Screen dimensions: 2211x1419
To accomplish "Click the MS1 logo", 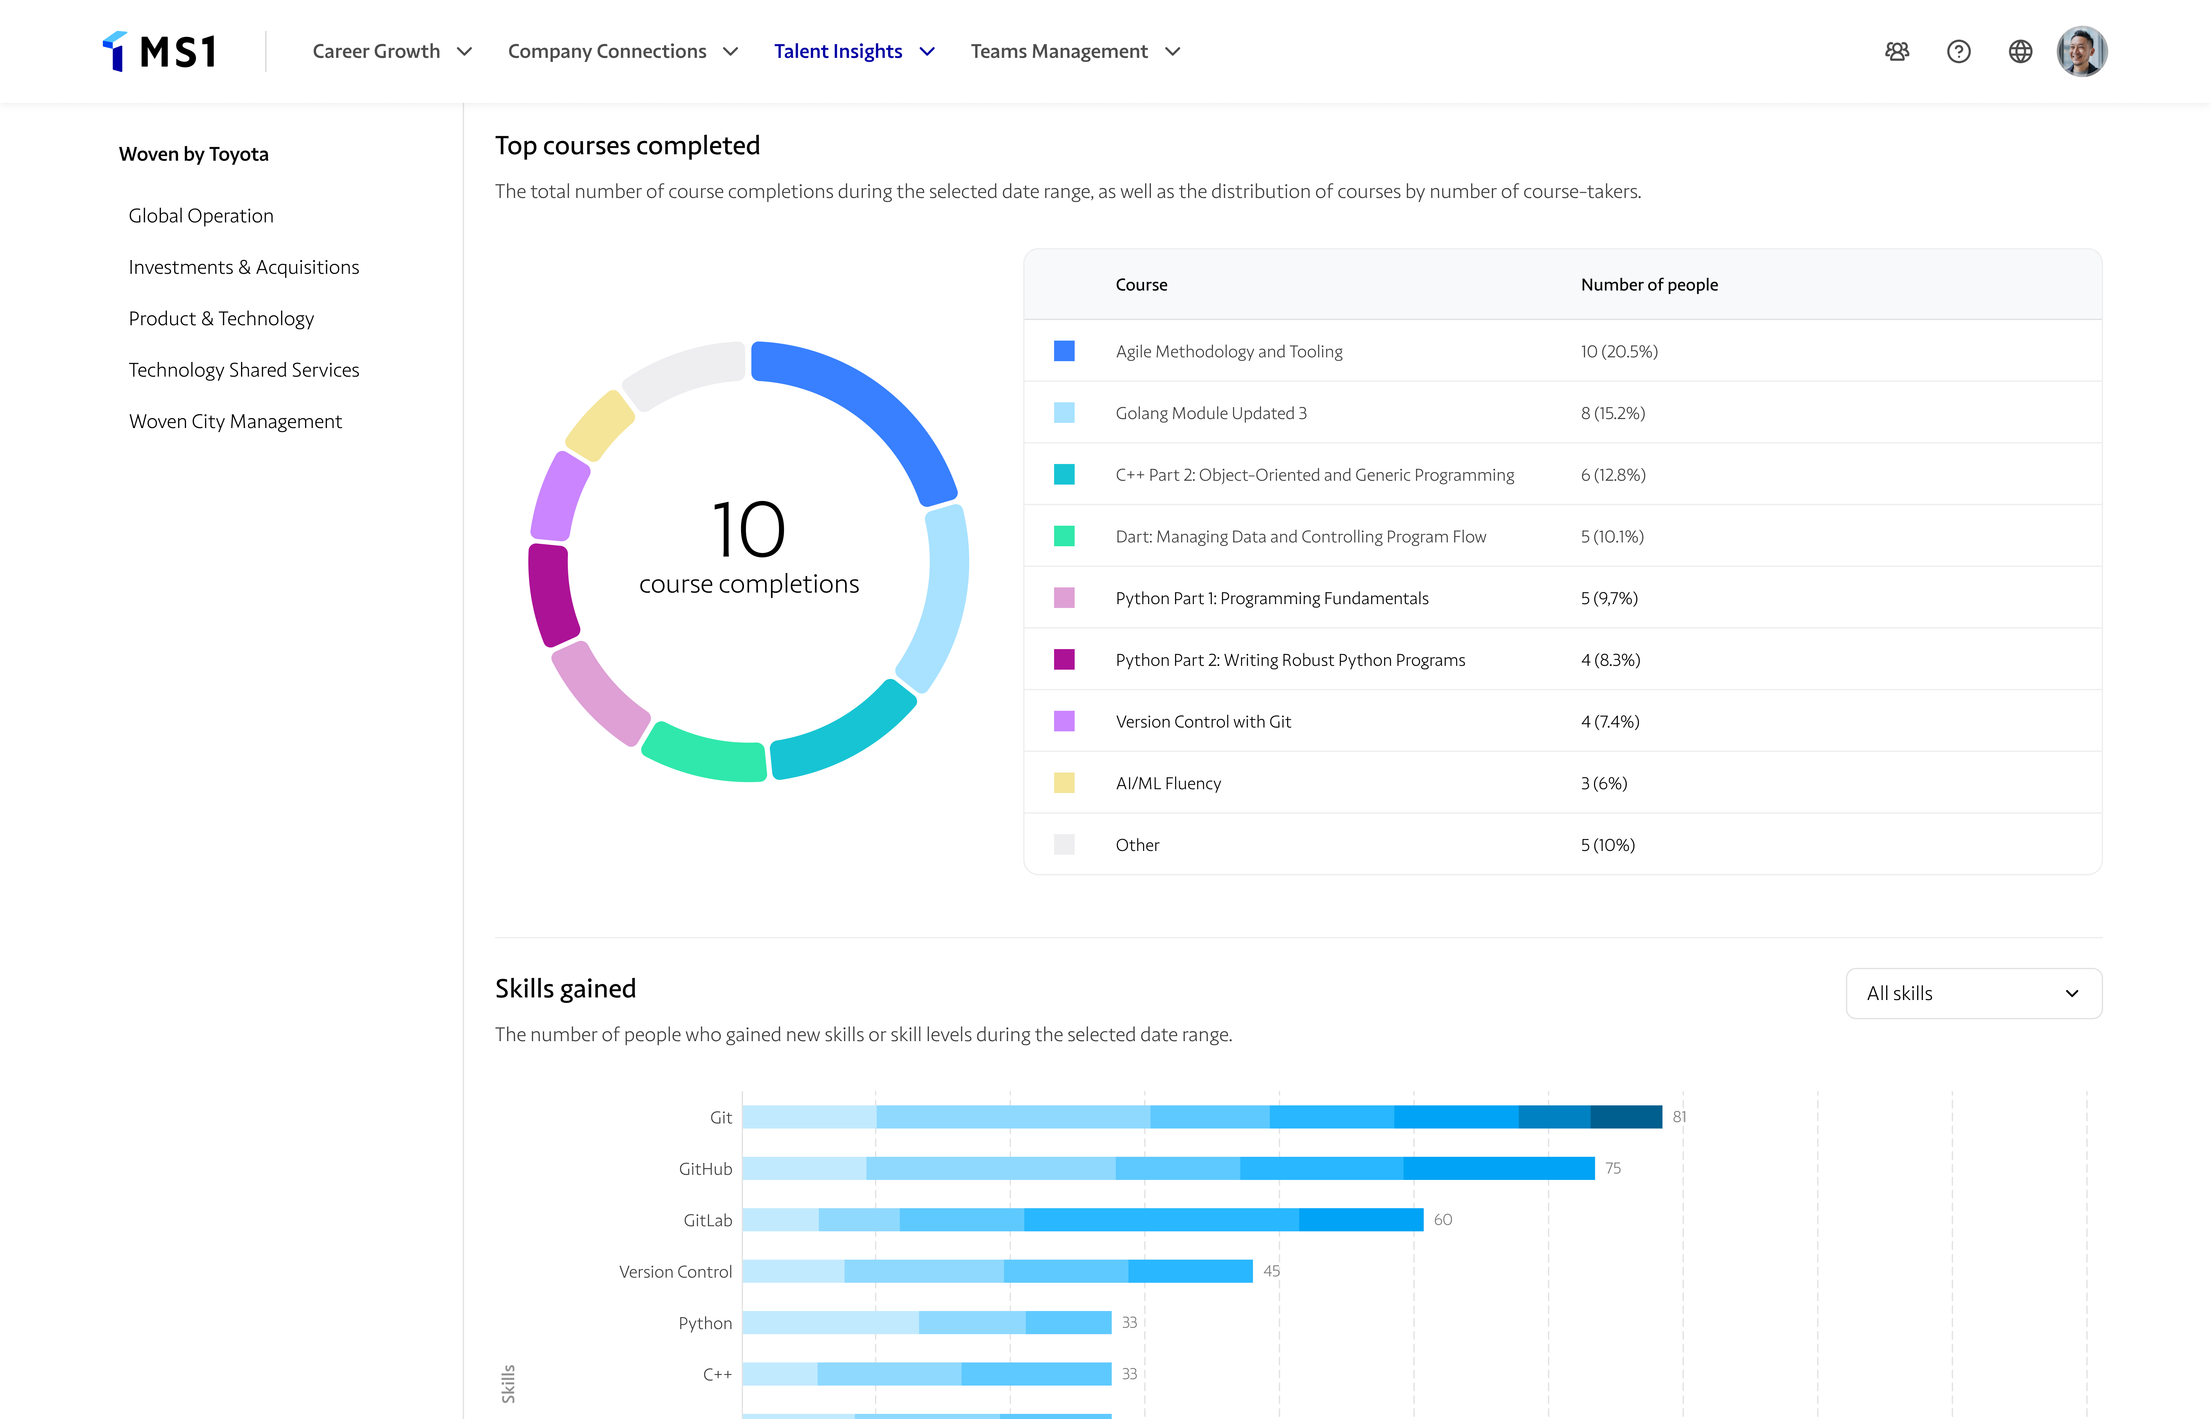I will point(158,52).
